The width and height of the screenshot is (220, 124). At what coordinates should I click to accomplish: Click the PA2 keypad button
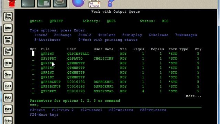point(8,97)
